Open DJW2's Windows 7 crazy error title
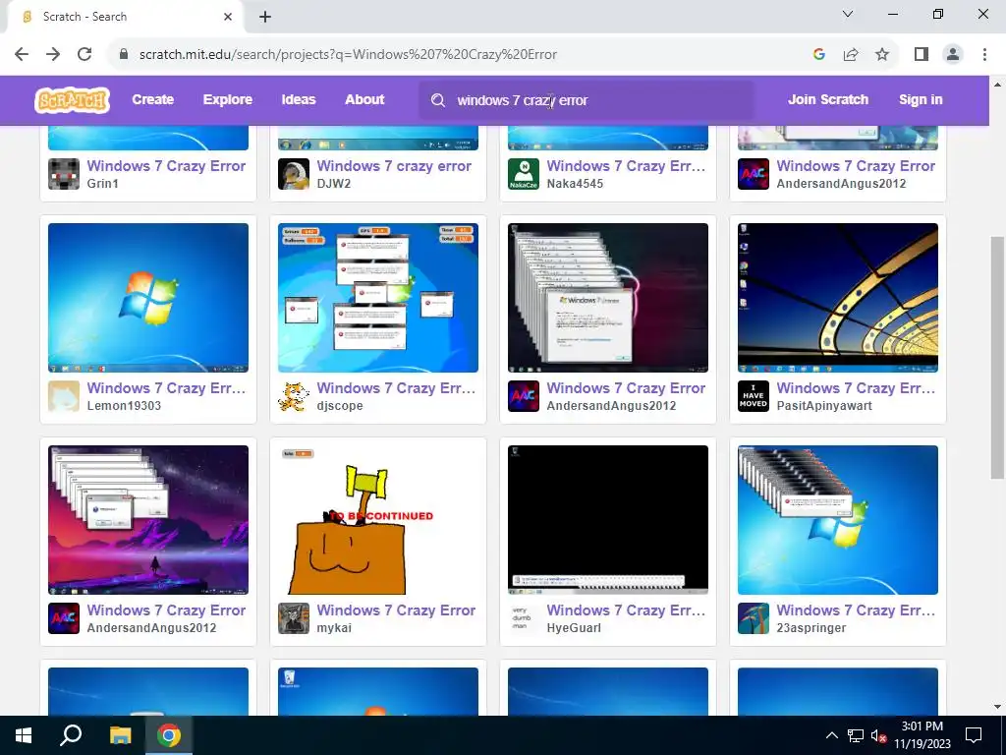Image resolution: width=1006 pixels, height=755 pixels. [x=394, y=165]
